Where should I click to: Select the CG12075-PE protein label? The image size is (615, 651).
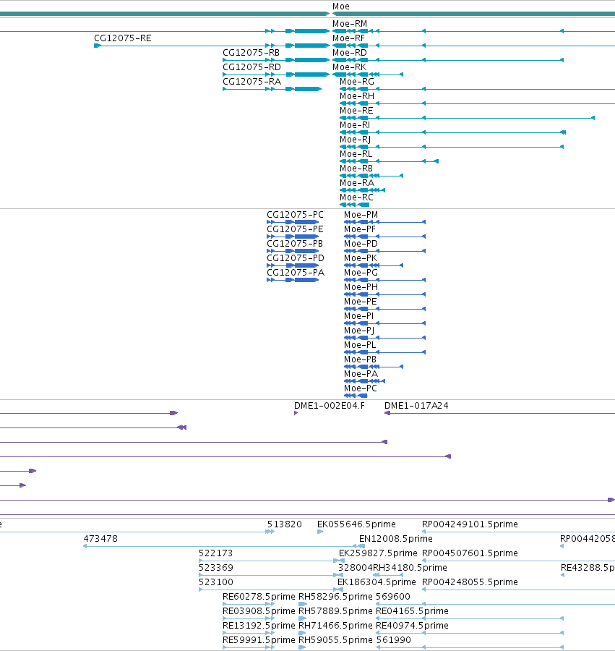tap(295, 229)
